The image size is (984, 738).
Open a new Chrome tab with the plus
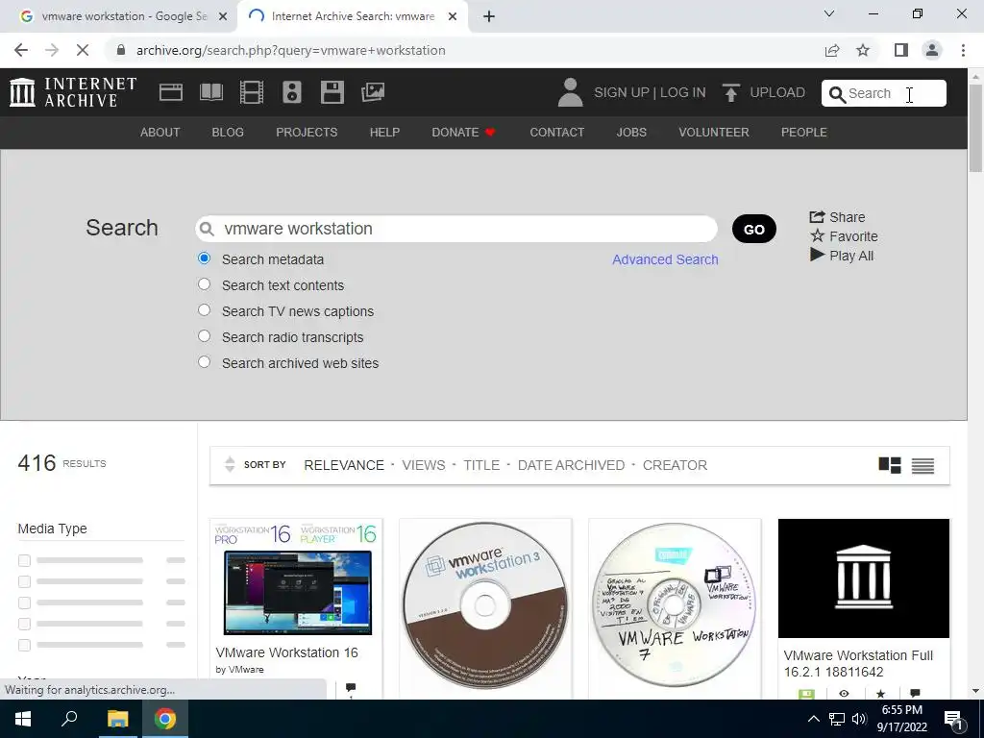click(x=489, y=16)
